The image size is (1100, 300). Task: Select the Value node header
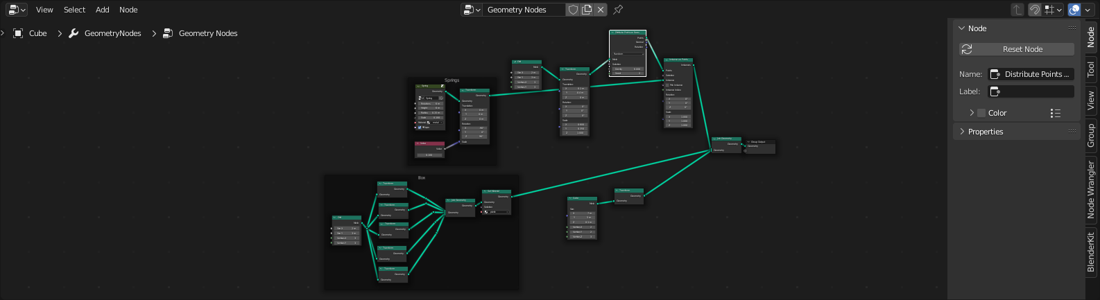429,143
